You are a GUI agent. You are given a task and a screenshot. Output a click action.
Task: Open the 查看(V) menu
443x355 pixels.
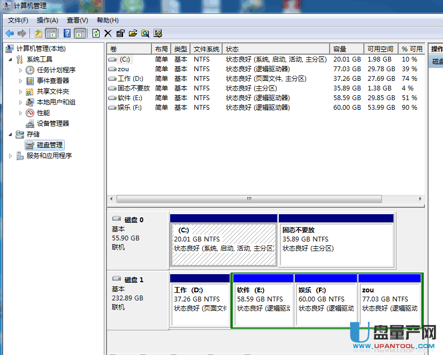[77, 20]
